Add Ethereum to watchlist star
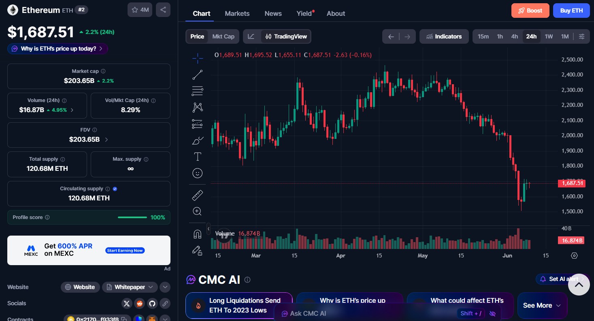 point(140,10)
